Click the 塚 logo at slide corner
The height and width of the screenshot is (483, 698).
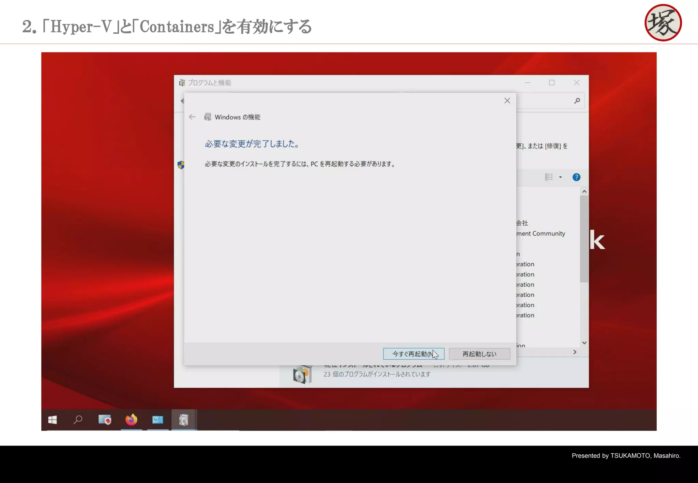tap(663, 22)
